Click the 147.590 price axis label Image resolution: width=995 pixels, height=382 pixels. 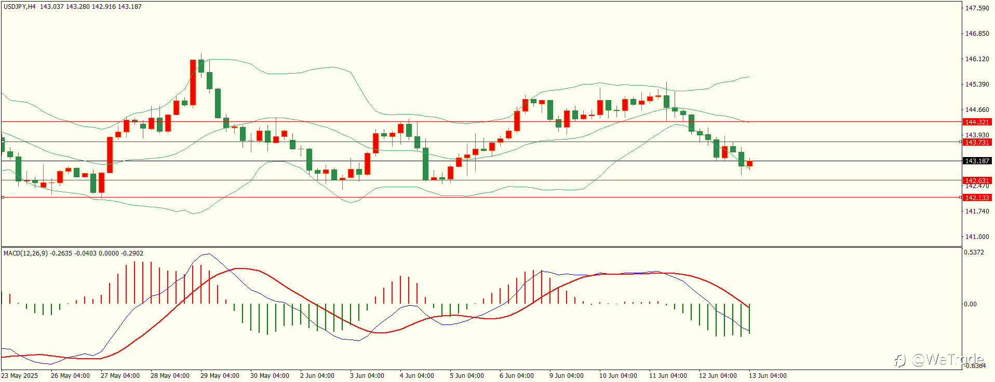click(977, 8)
